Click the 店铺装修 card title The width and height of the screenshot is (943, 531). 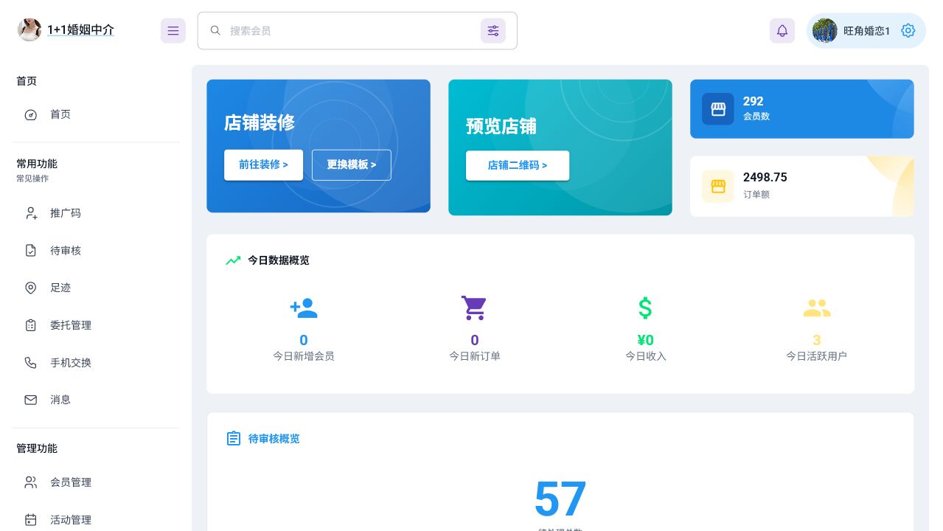[x=260, y=122]
